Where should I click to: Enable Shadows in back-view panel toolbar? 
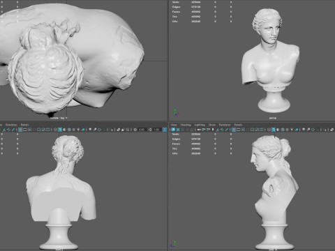[x=83, y=130]
